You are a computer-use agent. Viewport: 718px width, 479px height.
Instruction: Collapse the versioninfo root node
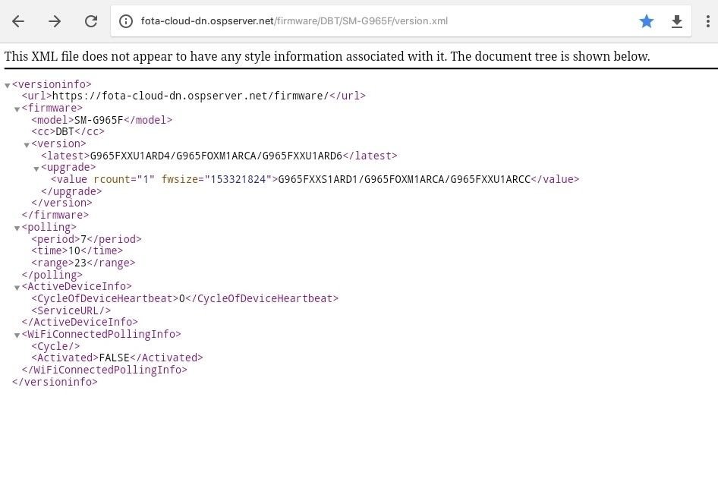pyautogui.click(x=8, y=86)
